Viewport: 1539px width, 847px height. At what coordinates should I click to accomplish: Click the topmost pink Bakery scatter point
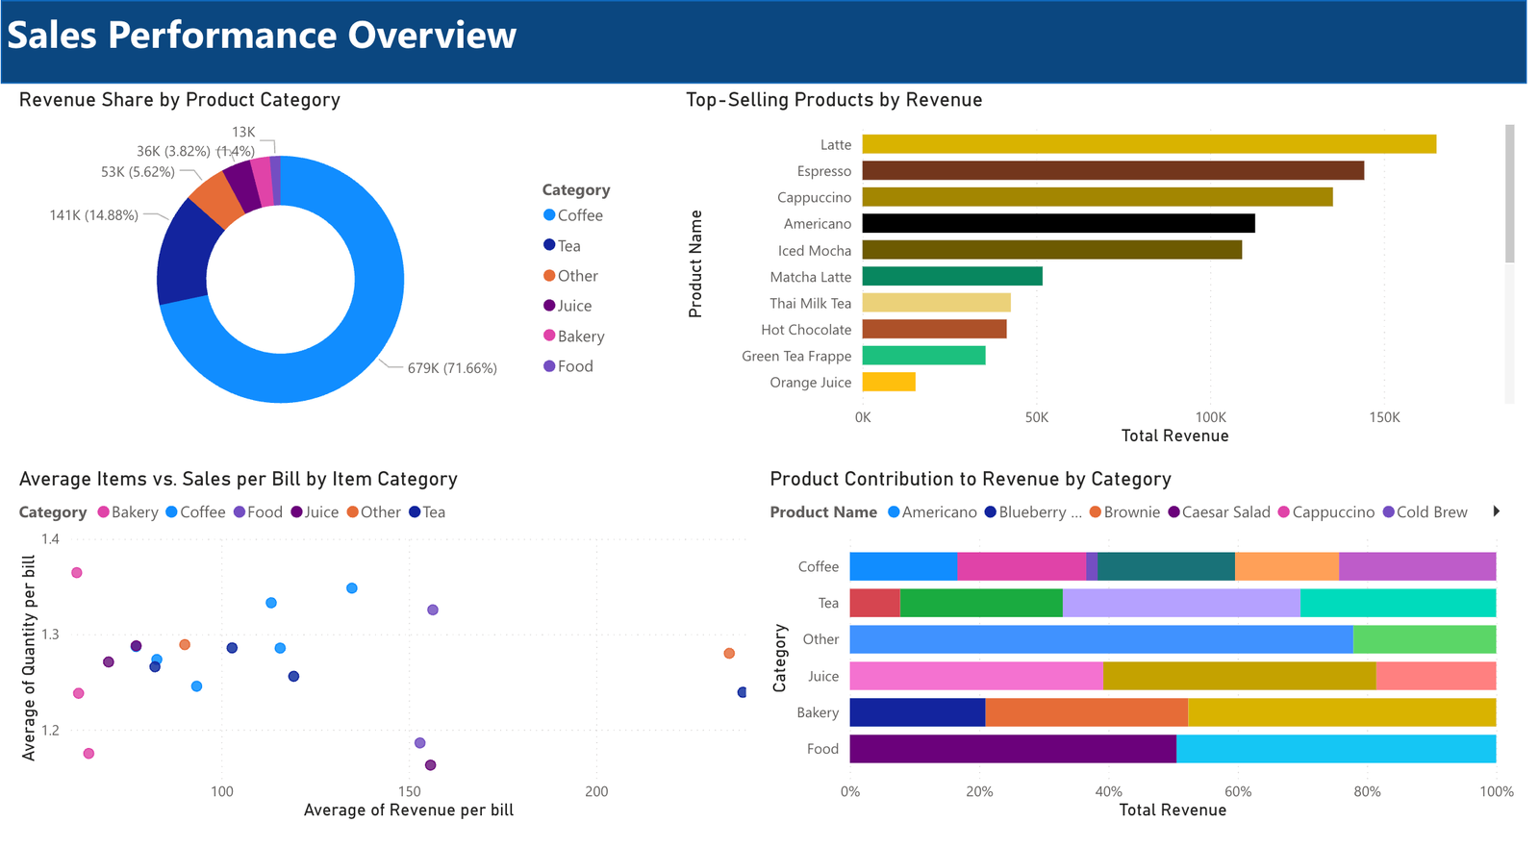[77, 573]
